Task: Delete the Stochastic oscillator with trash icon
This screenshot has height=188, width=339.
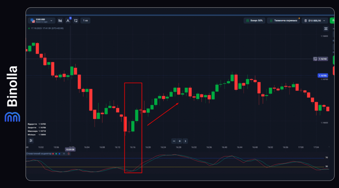Action: coord(69,154)
